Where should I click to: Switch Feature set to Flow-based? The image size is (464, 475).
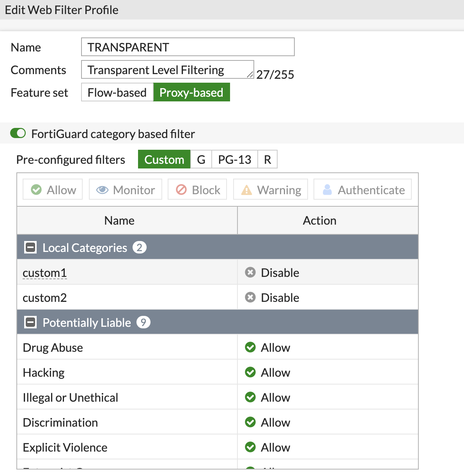point(117,92)
